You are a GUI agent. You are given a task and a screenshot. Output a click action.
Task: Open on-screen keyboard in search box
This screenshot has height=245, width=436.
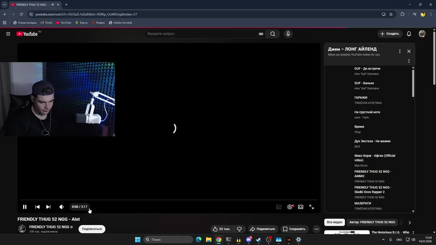261,34
